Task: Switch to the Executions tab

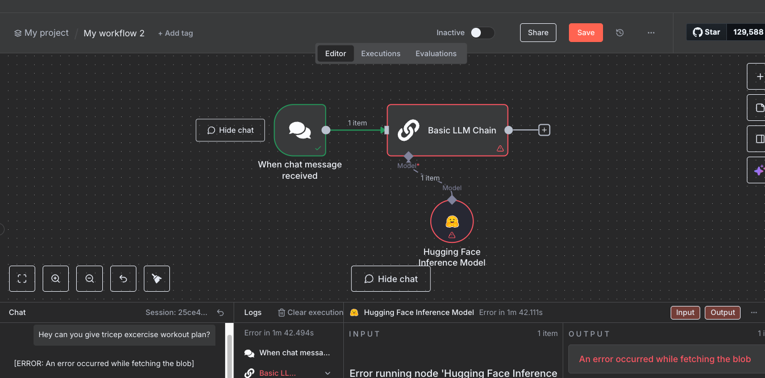Action: 381,53
